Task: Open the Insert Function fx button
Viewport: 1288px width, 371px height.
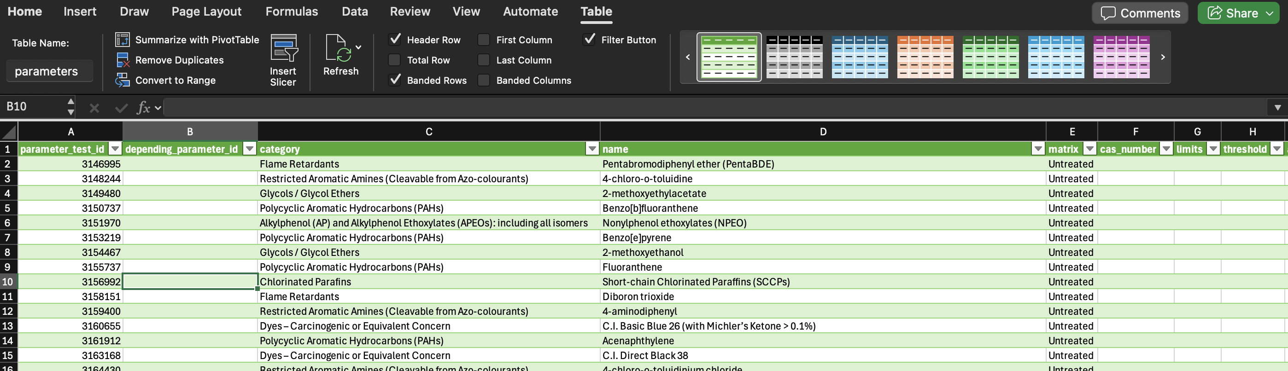Action: (x=144, y=107)
